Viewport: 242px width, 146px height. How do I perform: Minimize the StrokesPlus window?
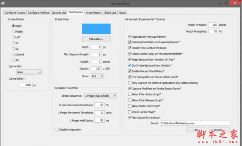pyautogui.click(x=220, y=3)
